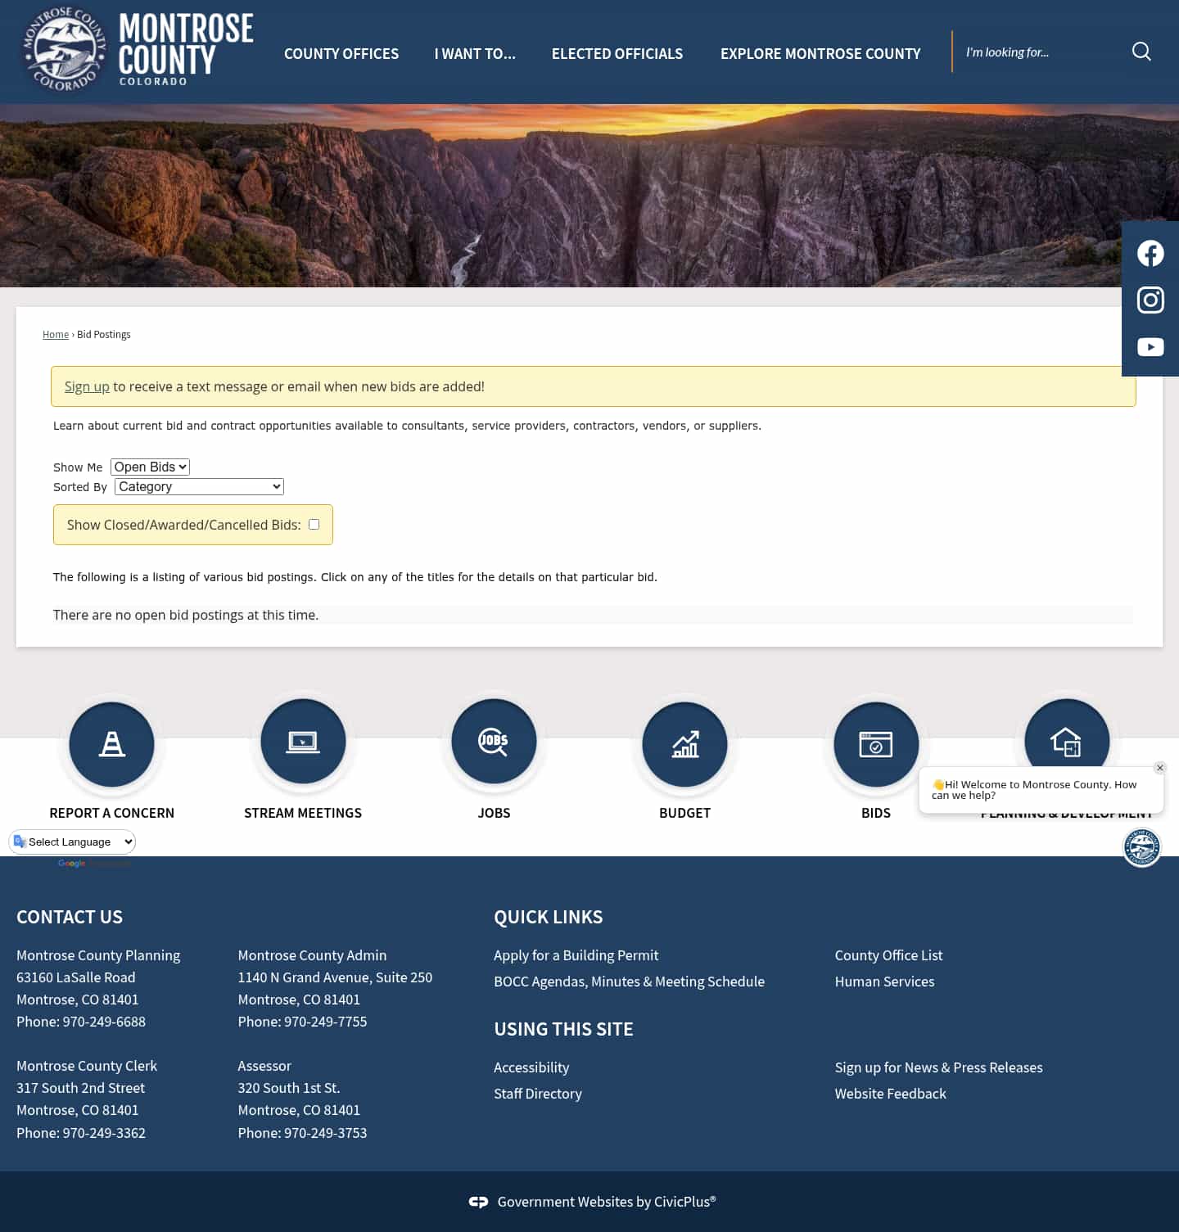Close the welcome chat popup
The height and width of the screenshot is (1232, 1179).
click(x=1159, y=768)
